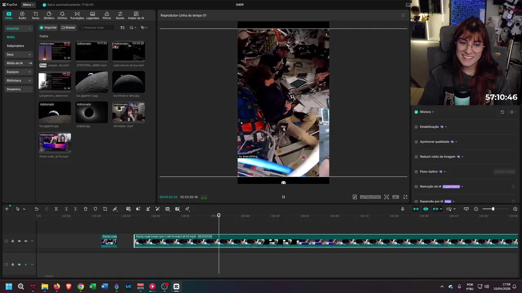Image resolution: width=522 pixels, height=293 pixels.
Task: Adjust the timeline zoom slider
Action: [x=493, y=209]
